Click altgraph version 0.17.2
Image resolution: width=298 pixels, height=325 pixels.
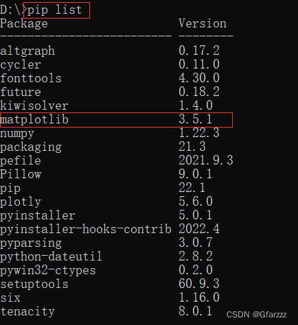pyautogui.click(x=199, y=51)
